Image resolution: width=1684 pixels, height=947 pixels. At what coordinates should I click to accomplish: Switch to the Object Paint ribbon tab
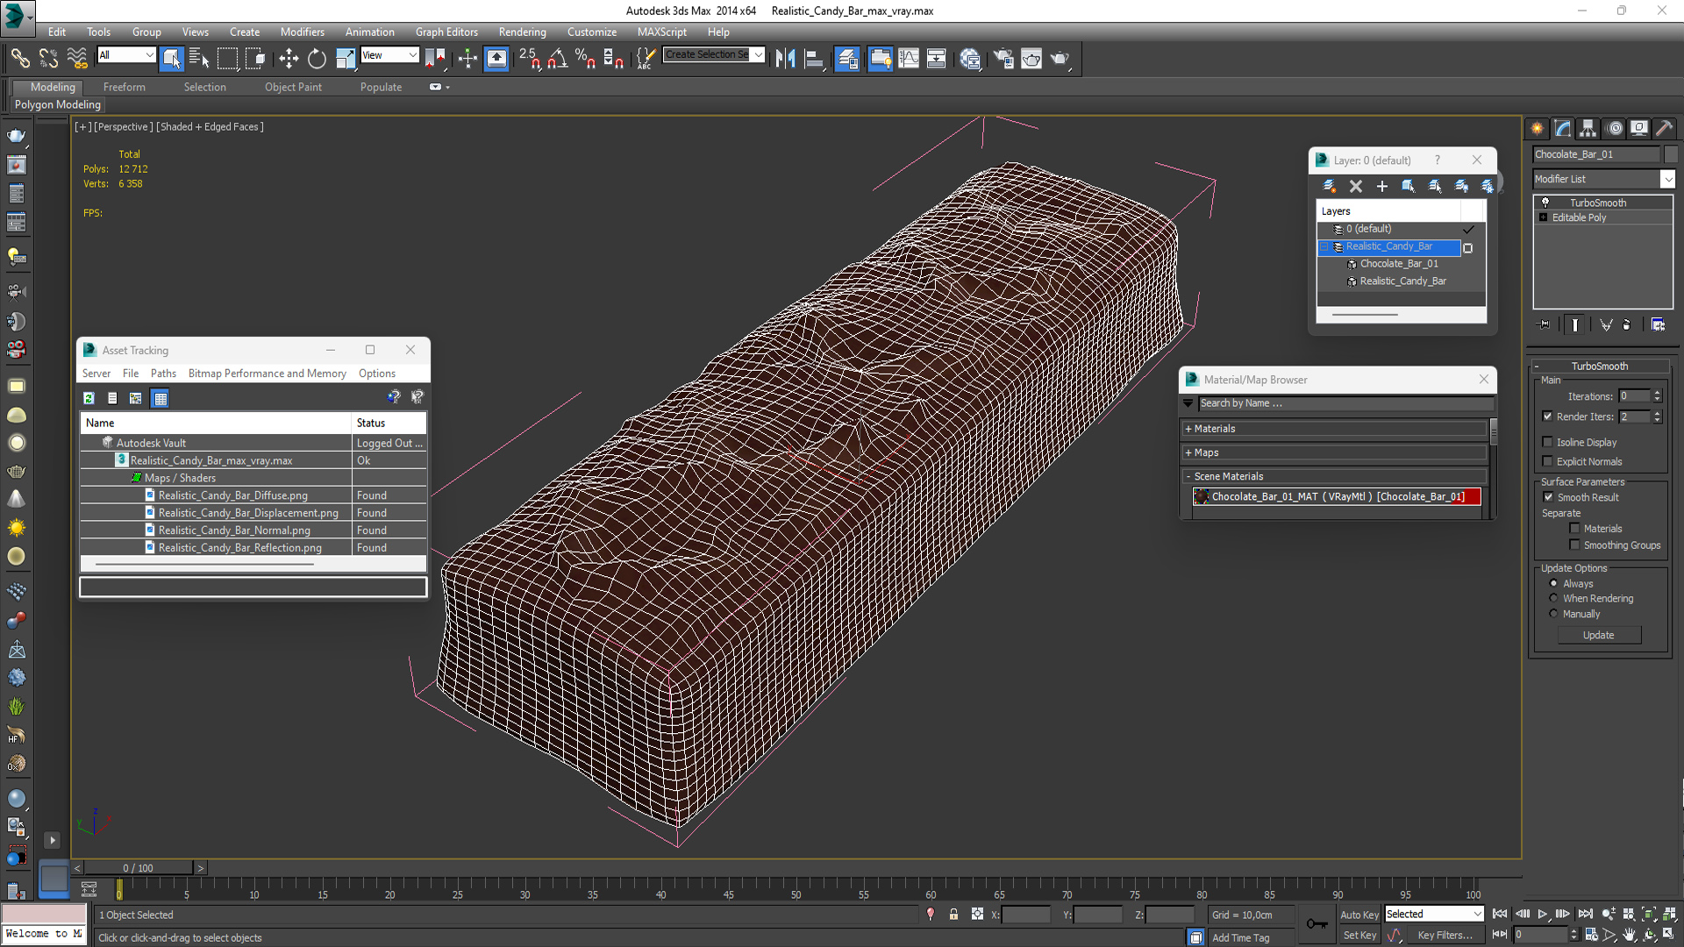293,88
